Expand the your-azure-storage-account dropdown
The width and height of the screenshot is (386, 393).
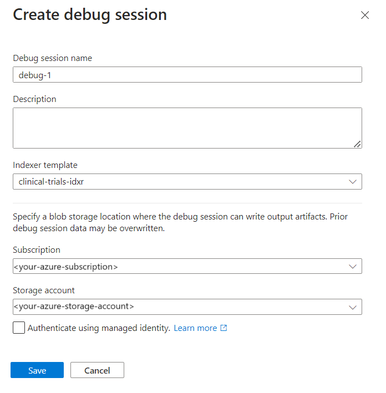(x=187, y=307)
